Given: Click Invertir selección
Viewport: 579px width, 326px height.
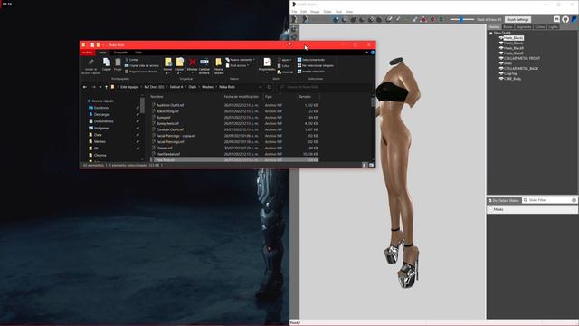Looking at the screenshot, I should coord(310,72).
